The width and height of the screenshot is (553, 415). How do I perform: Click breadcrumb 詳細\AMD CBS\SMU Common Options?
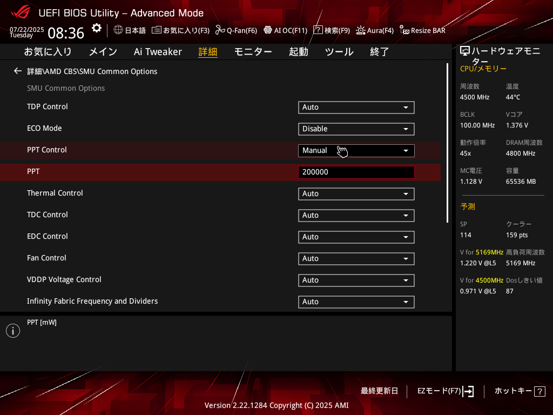click(92, 71)
